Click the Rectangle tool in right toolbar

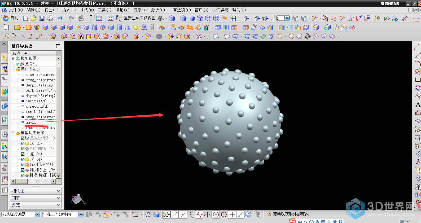[x=418, y=80]
